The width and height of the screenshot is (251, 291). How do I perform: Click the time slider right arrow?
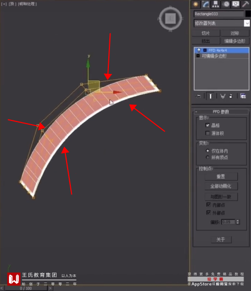click(50, 288)
